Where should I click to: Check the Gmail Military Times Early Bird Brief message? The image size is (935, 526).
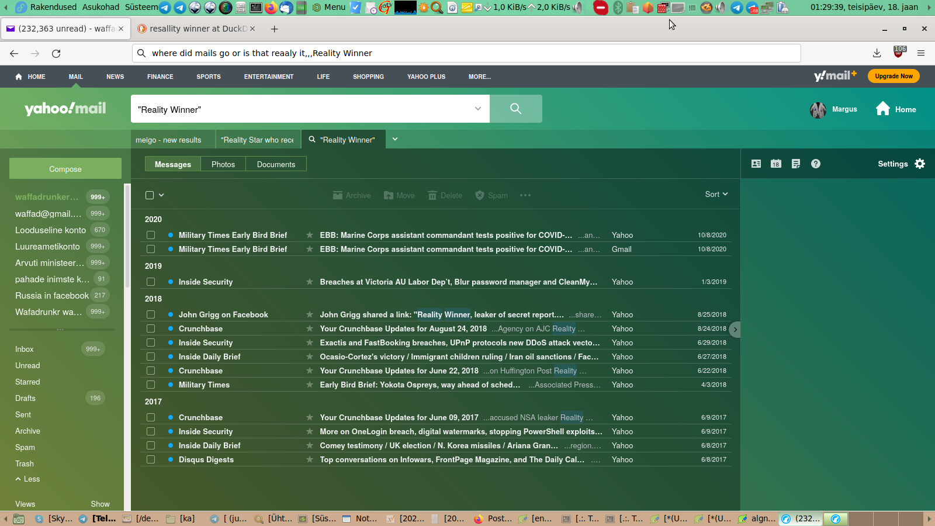coord(151,249)
